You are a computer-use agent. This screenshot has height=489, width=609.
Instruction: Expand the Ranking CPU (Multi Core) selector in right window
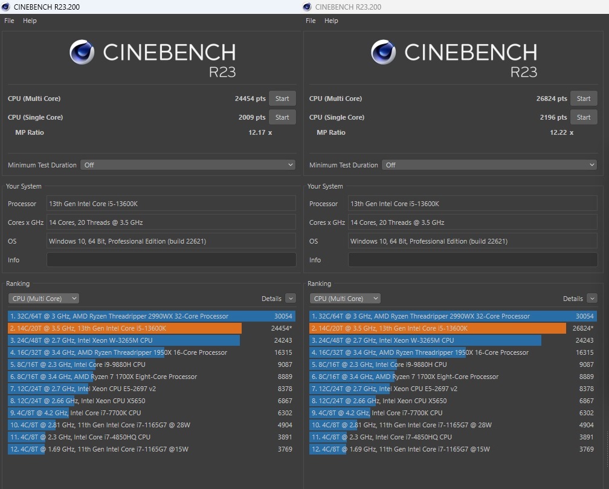click(345, 299)
